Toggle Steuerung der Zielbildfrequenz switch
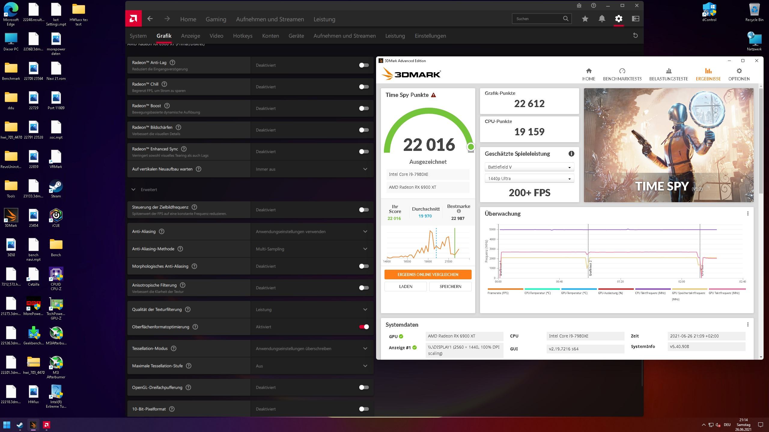 (x=364, y=210)
